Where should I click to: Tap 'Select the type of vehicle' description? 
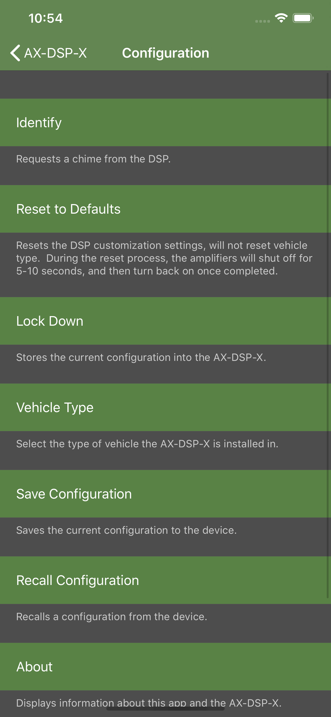pos(147,444)
